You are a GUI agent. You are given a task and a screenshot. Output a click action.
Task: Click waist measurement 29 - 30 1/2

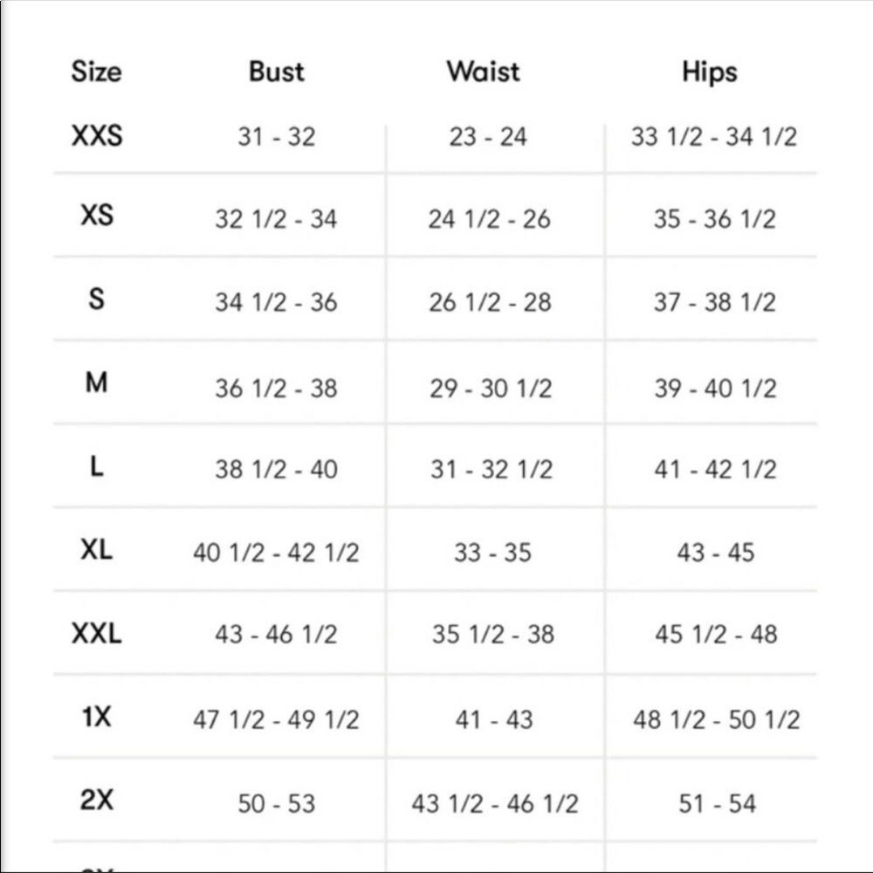click(491, 388)
